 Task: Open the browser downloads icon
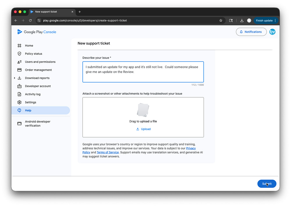pos(242,20)
